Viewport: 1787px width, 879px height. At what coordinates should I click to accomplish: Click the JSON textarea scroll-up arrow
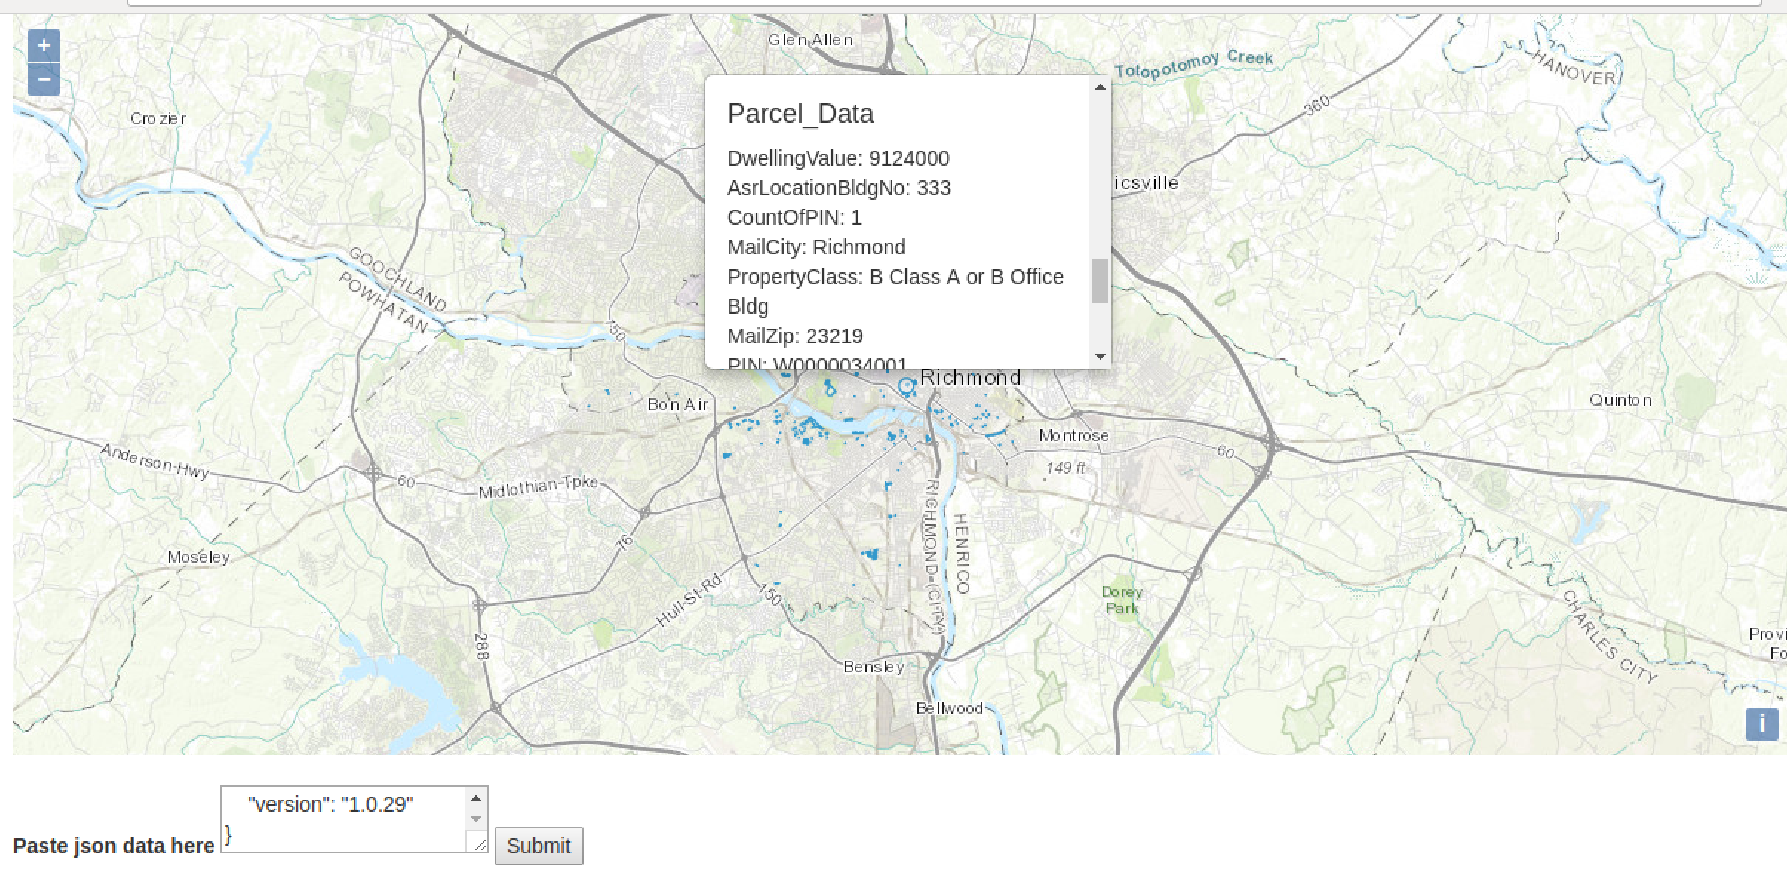(476, 798)
